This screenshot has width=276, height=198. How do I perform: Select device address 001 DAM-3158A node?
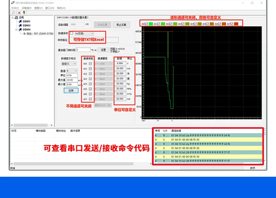pos(38,33)
